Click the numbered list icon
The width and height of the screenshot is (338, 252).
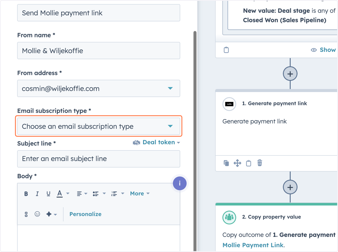114,194
